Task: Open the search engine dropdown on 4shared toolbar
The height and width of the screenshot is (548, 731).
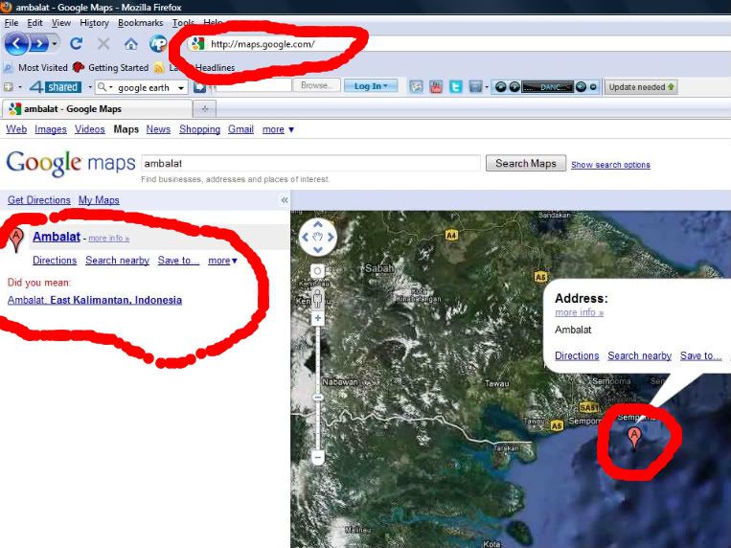Action: 104,87
